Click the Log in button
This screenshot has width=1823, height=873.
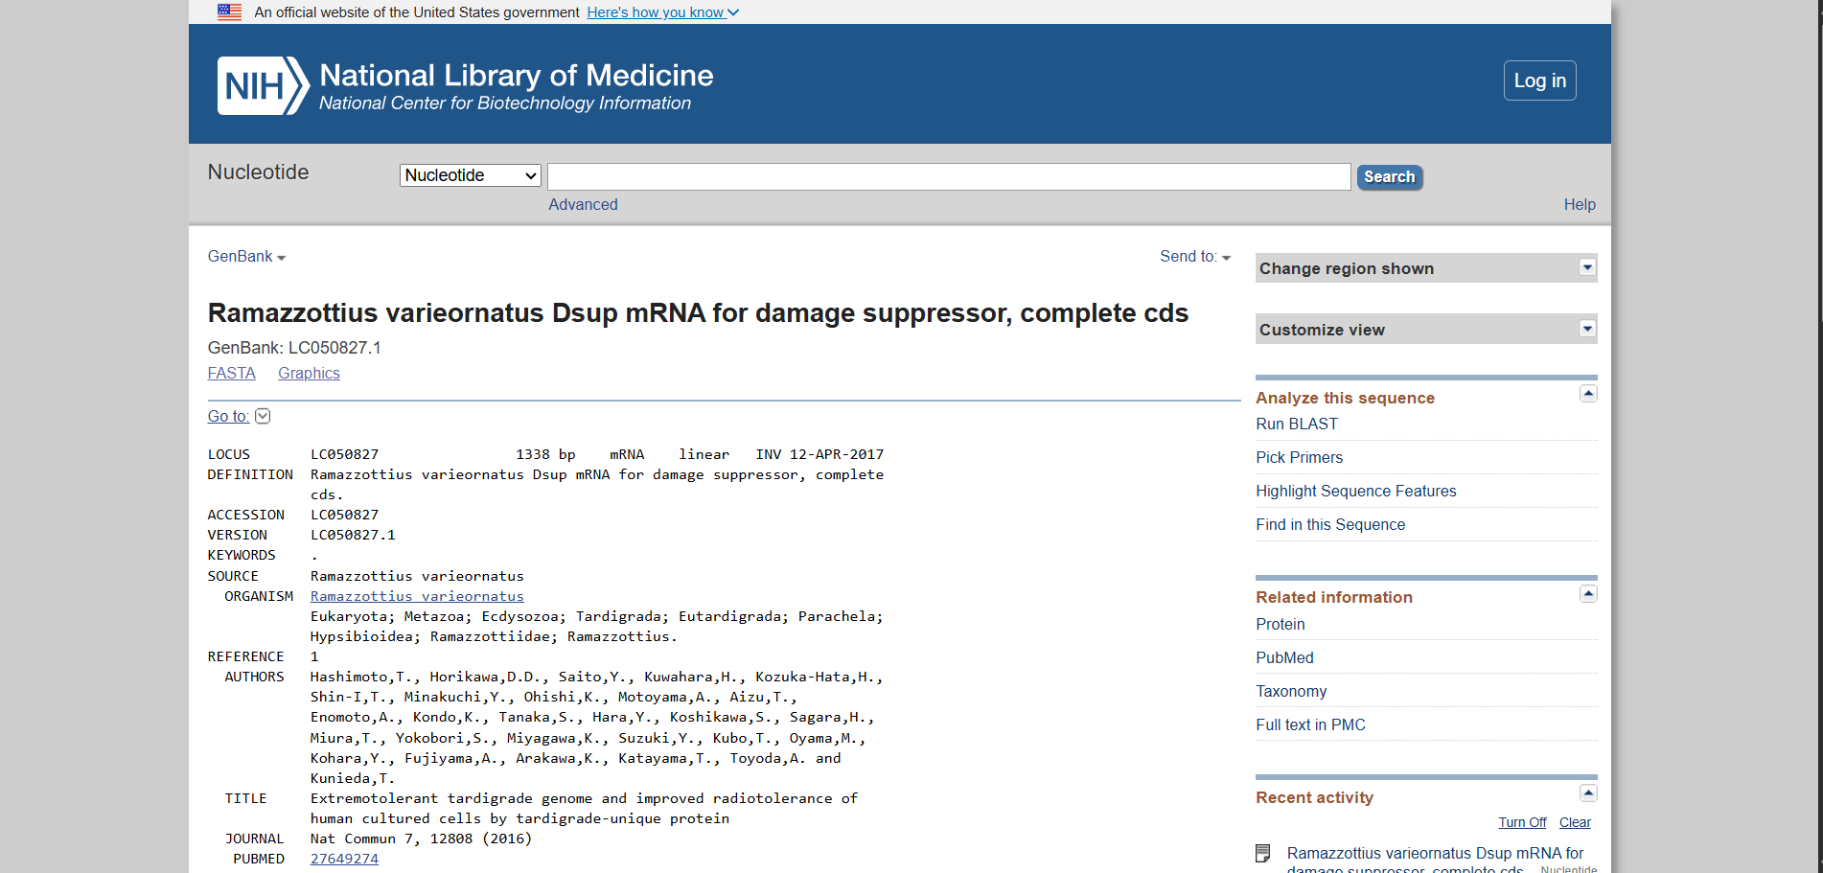(1539, 81)
